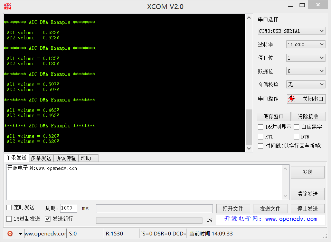Click the period 1000 ms input field
Image resolution: width=331 pixels, height=242 pixels.
click(x=68, y=208)
